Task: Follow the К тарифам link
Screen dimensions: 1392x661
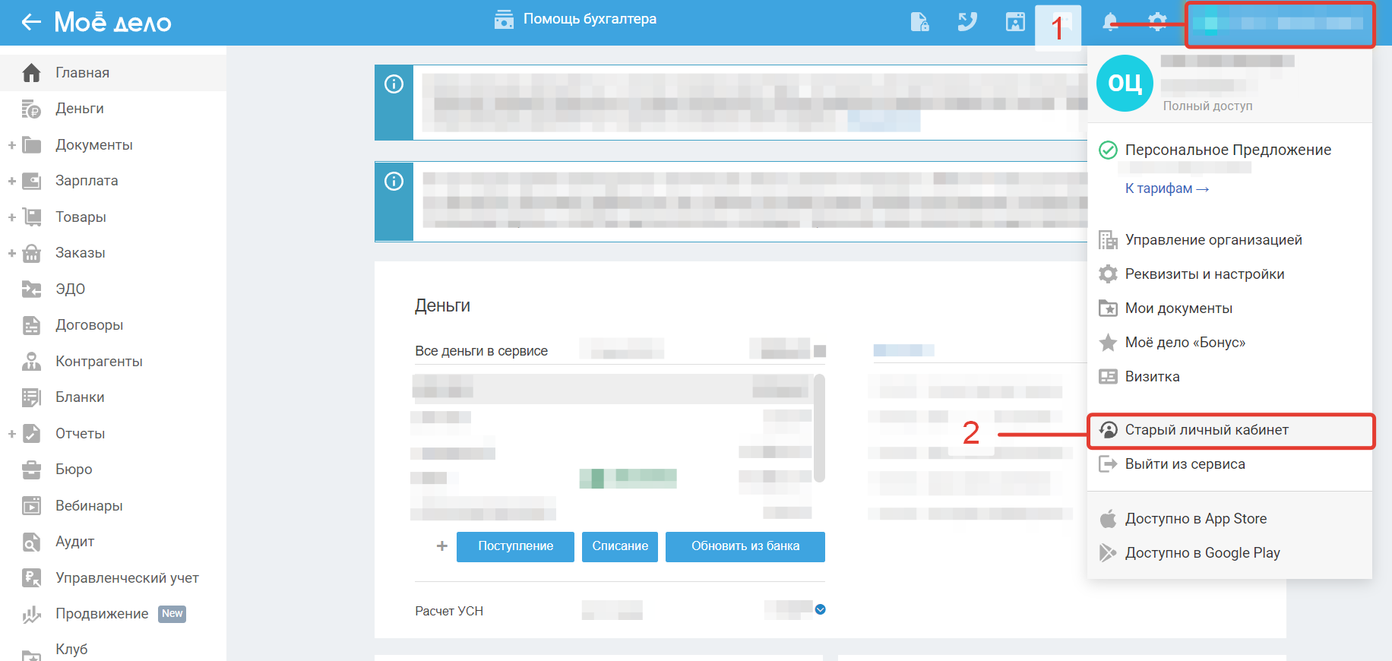Action: pyautogui.click(x=1167, y=188)
